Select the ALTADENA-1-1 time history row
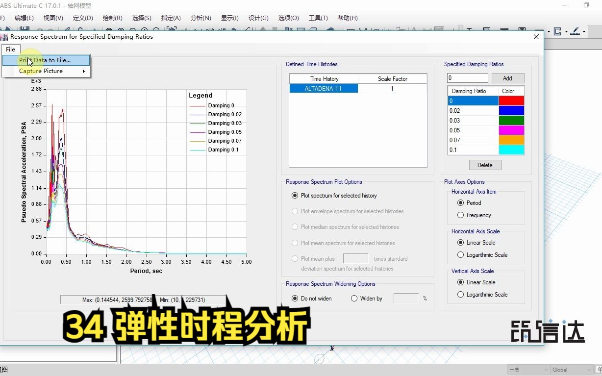The width and height of the screenshot is (602, 376). 324,88
